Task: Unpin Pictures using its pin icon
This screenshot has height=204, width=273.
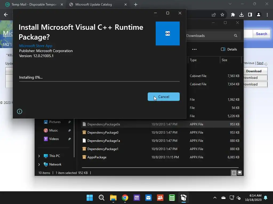Action: pyautogui.click(x=70, y=122)
